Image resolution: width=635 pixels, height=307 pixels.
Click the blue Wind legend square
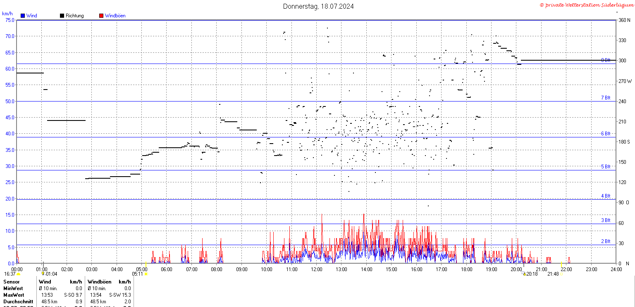[x=23, y=16]
